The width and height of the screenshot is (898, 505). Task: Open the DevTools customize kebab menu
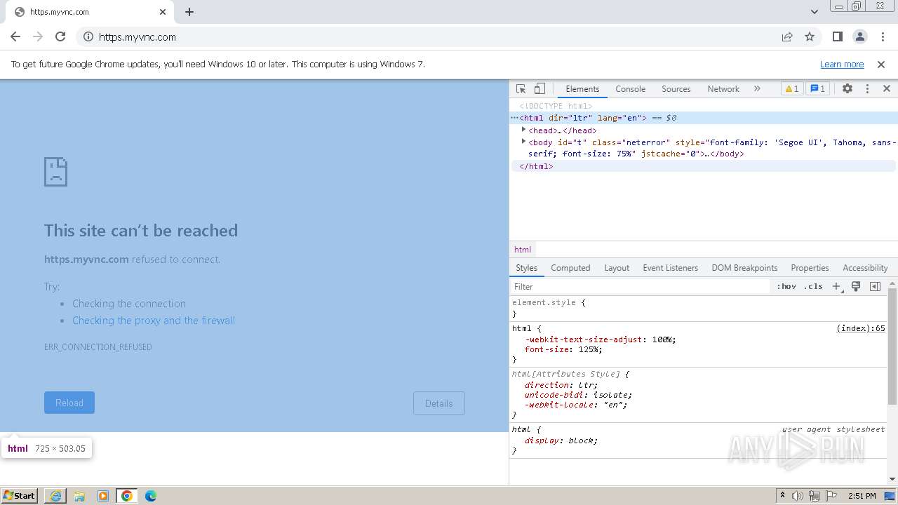coord(867,89)
